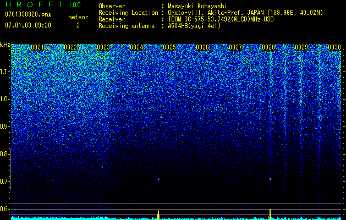Click the 0922 time marker
This screenshot has height=220, width=346.
[70, 47]
